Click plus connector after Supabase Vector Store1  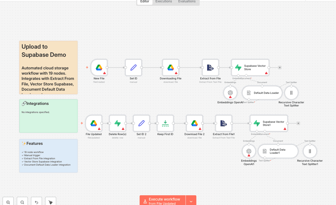[x=298, y=123]
